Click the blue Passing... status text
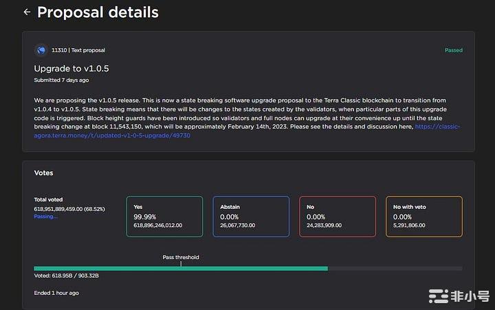The image size is (495, 310). pyautogui.click(x=46, y=216)
